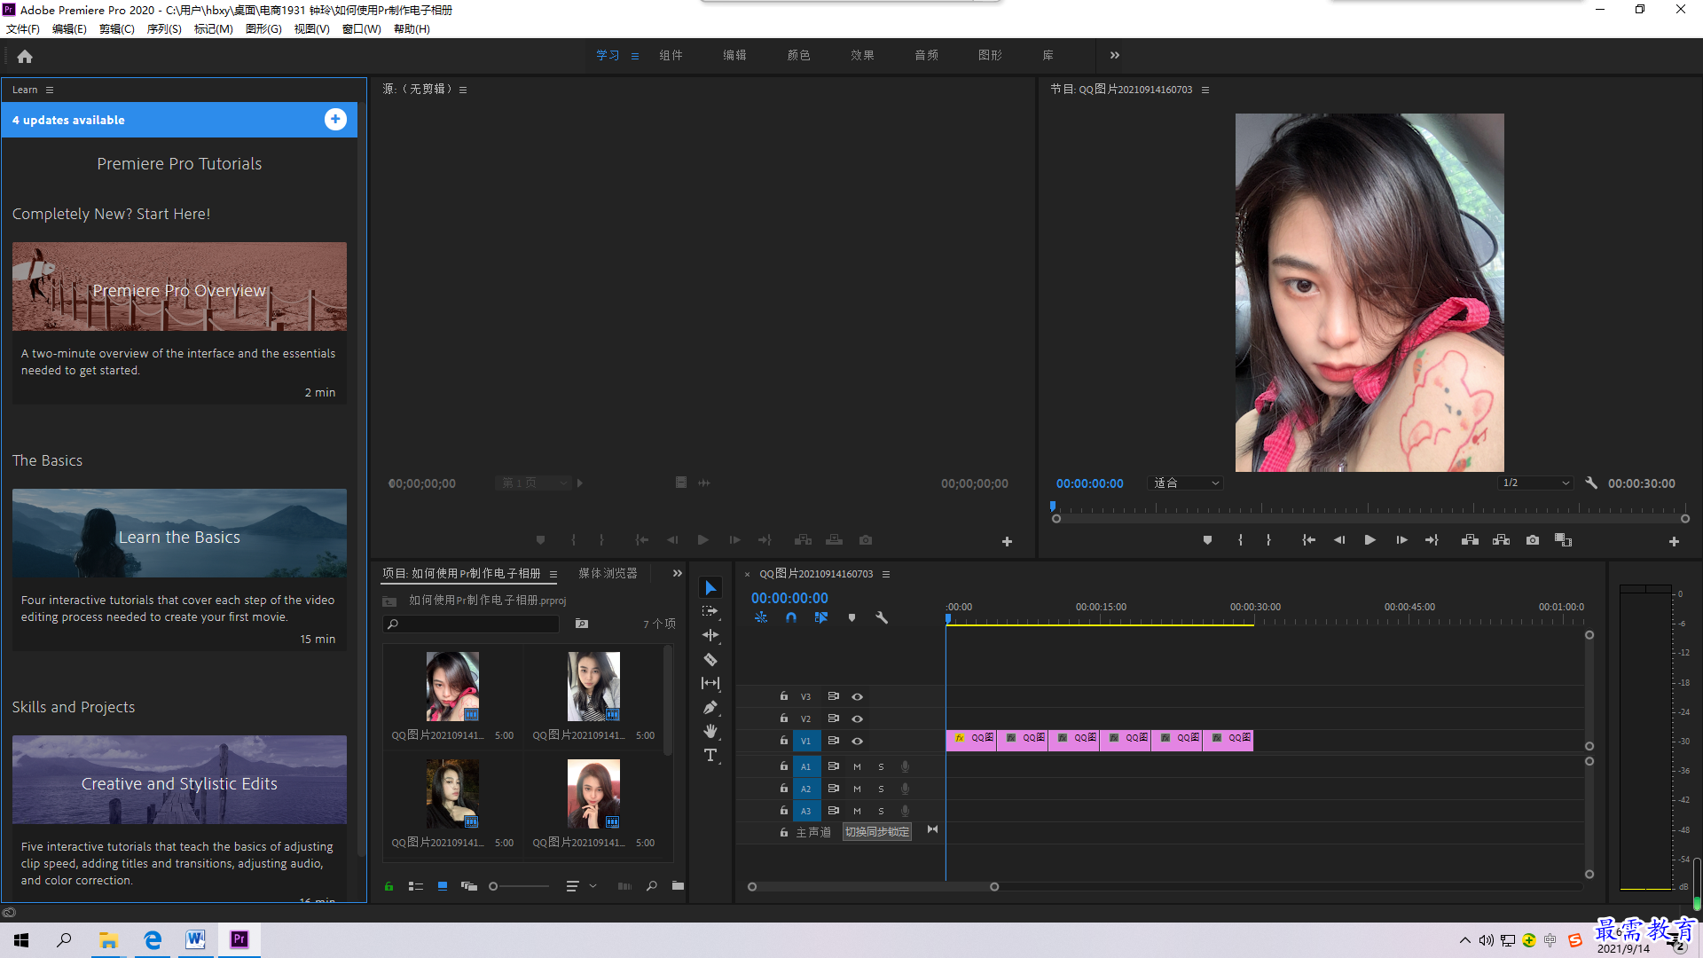Open playback resolution dropdown 1/2
The height and width of the screenshot is (958, 1703).
point(1535,483)
